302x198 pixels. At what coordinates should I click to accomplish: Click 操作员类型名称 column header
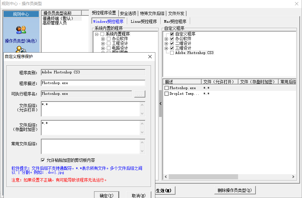click(62, 13)
